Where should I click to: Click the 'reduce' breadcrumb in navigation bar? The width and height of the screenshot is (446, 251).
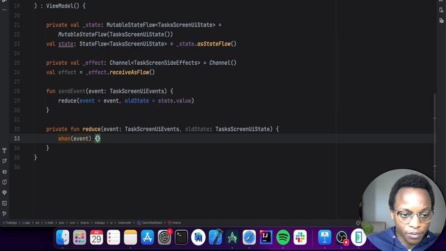[x=174, y=223]
